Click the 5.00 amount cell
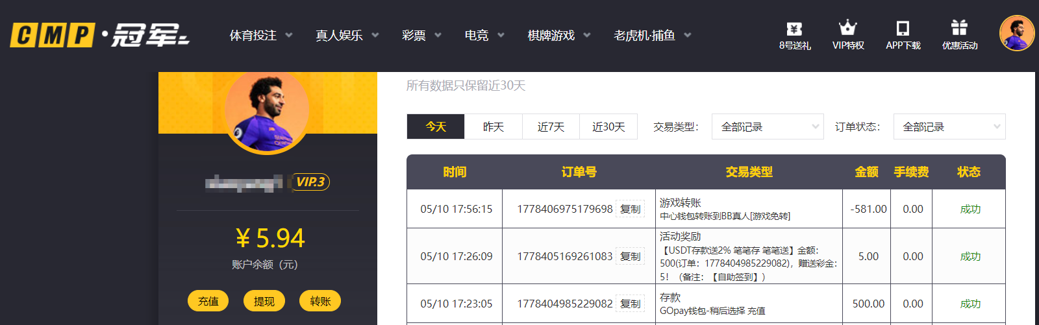1039x325 pixels. pyautogui.click(x=868, y=256)
